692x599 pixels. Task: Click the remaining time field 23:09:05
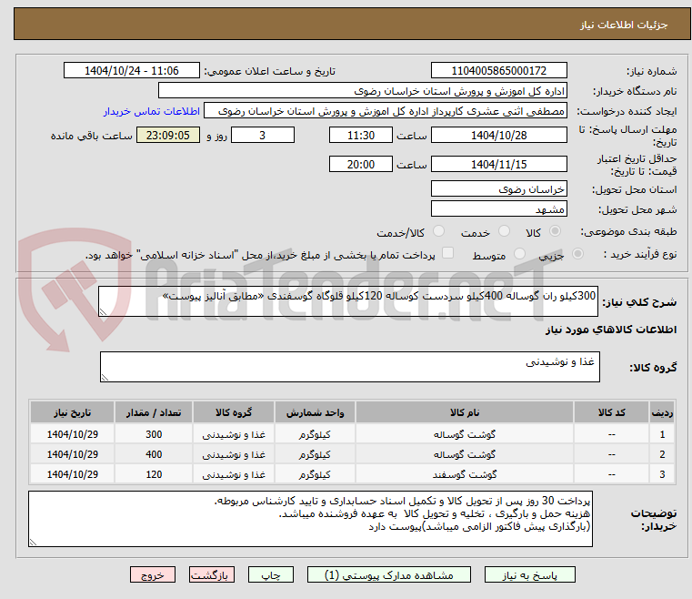click(167, 135)
